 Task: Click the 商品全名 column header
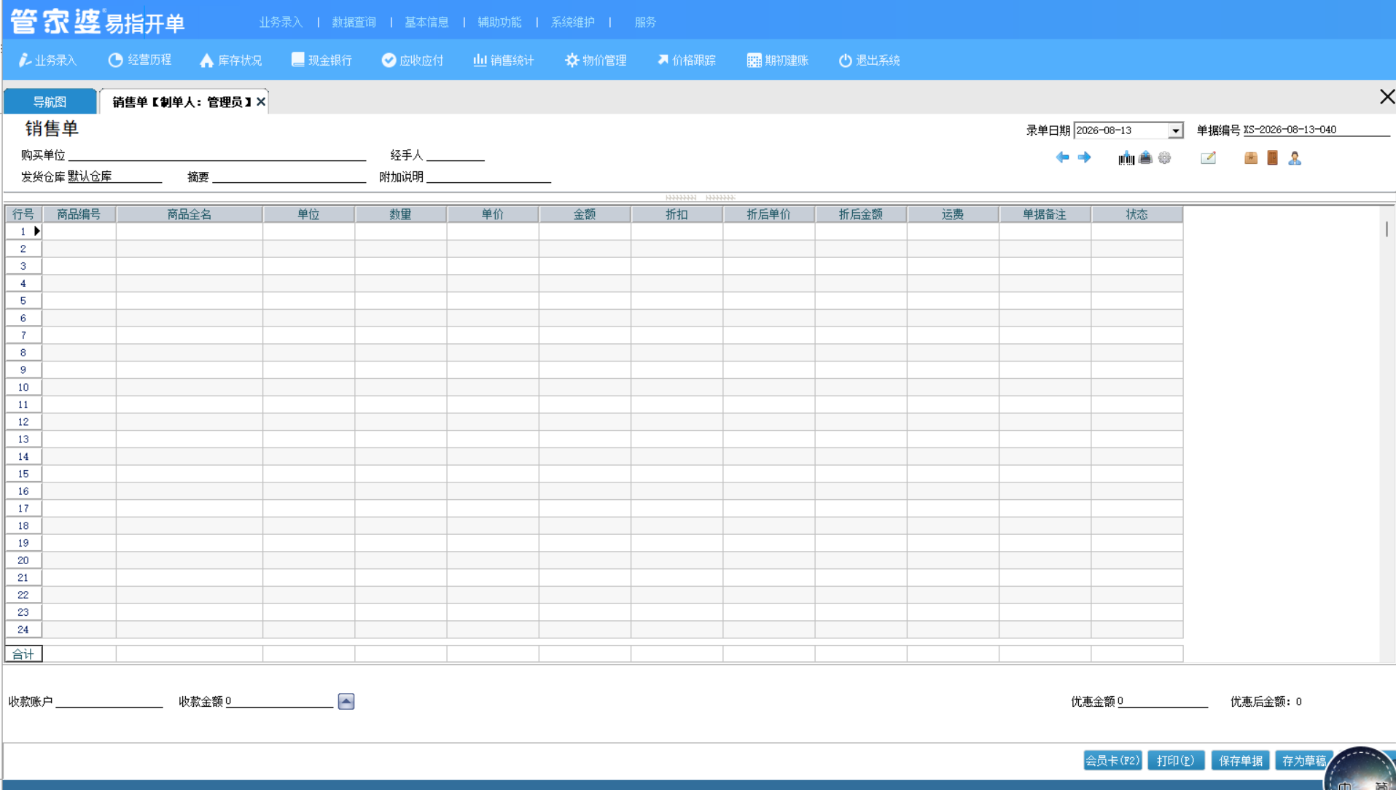[x=190, y=214]
